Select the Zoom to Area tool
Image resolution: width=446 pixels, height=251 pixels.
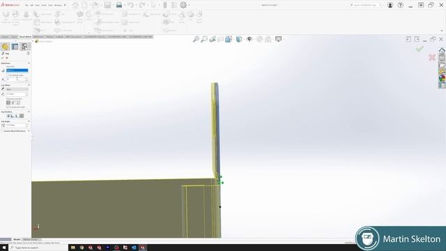tap(204, 39)
